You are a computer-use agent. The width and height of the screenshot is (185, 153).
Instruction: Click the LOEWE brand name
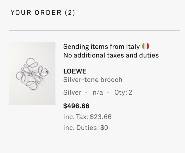[75, 71]
